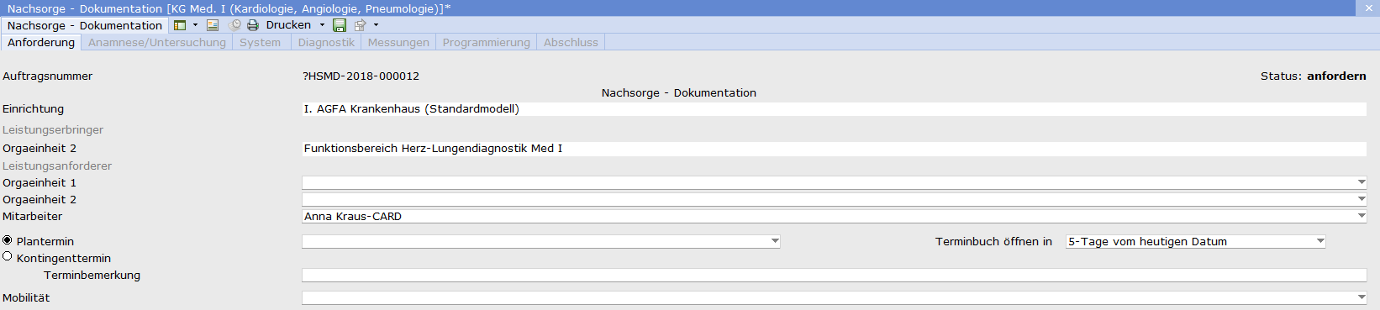Switch to the System tab

pyautogui.click(x=261, y=42)
